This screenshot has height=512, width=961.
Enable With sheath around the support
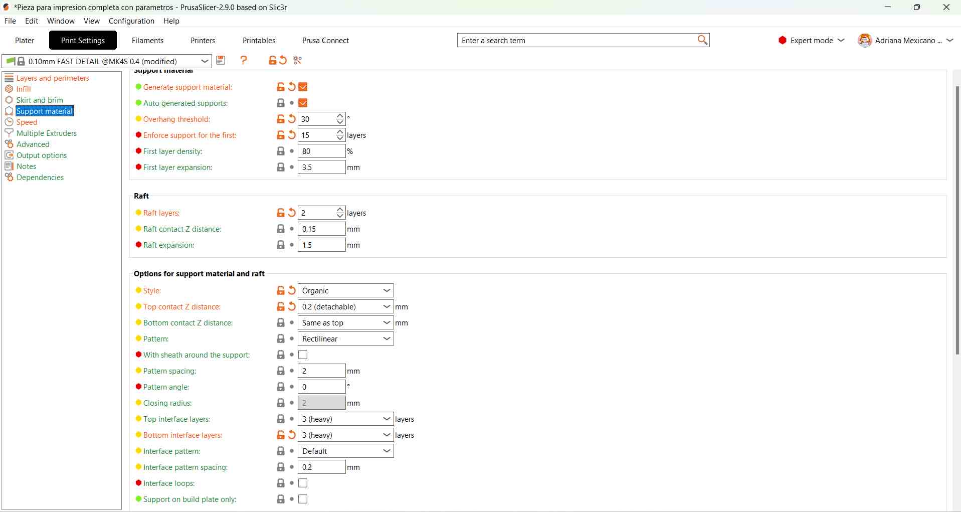tap(303, 355)
